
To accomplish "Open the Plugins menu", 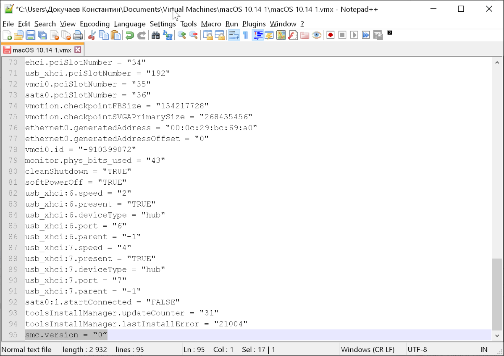I will (254, 24).
